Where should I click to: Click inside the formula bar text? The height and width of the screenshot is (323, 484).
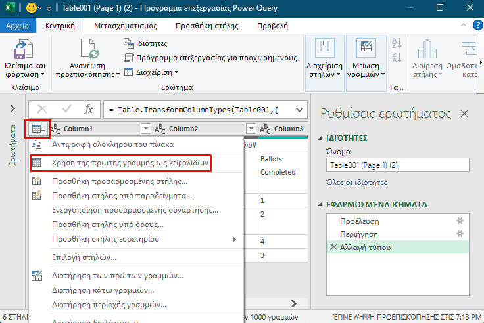point(193,110)
